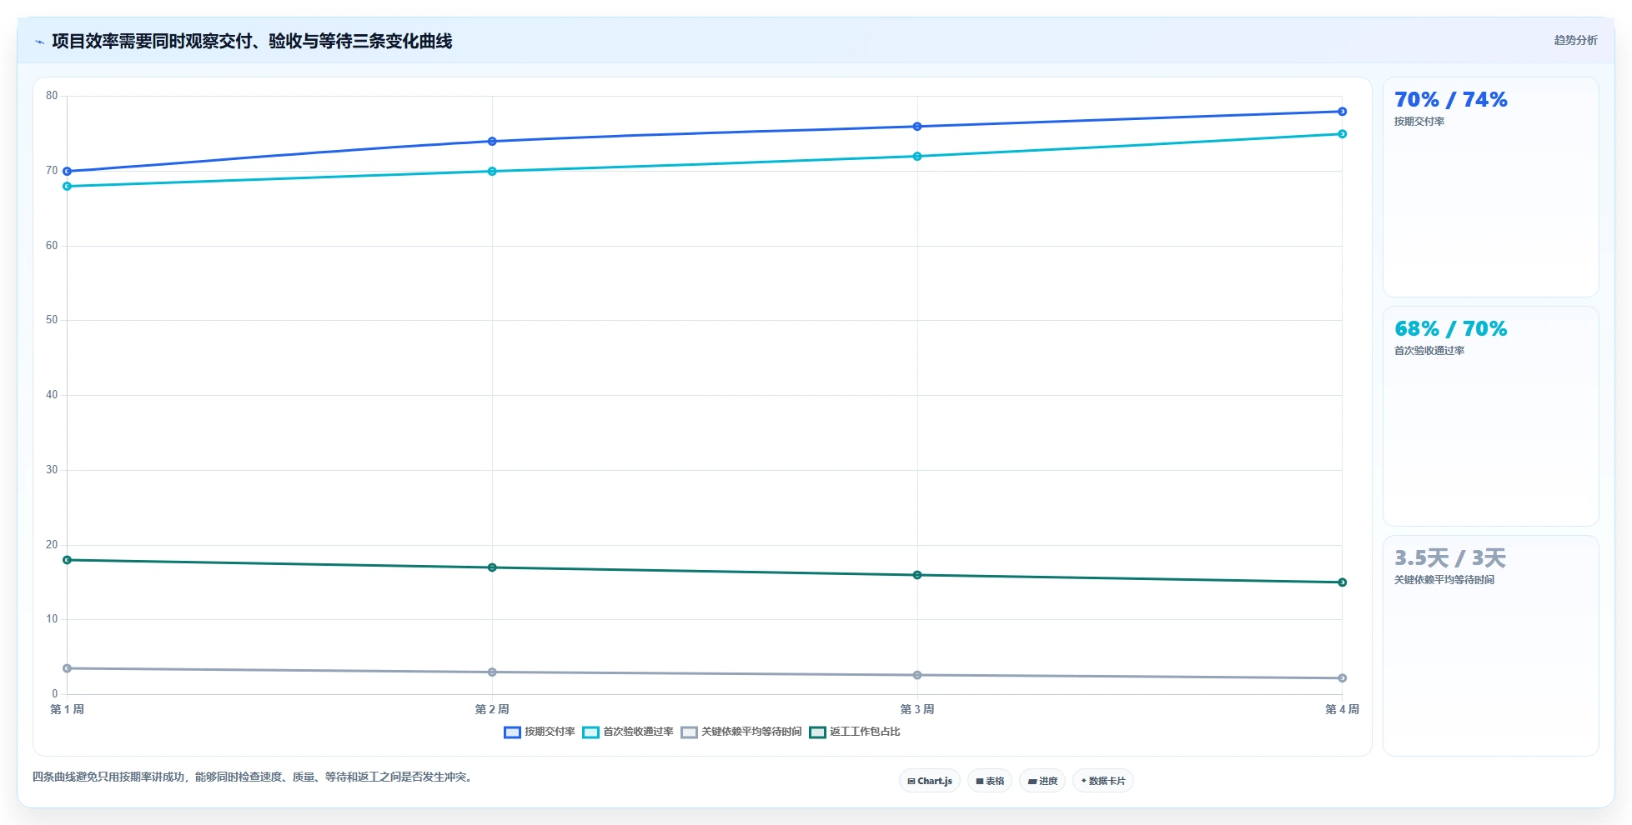
Task: Click the 返工工作包占比 point at 第 2 周
Action: [x=492, y=567]
